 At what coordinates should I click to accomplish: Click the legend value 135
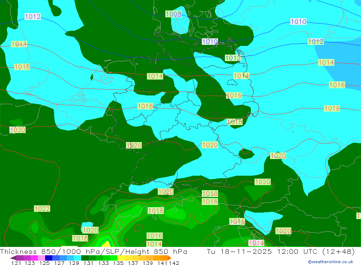[x=118, y=263]
